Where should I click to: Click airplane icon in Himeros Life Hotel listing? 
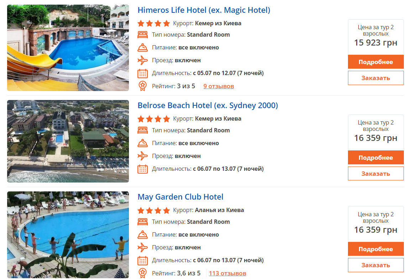[x=142, y=60]
